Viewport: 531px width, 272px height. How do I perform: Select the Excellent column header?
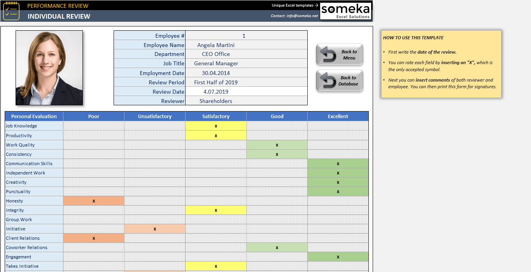coord(338,116)
